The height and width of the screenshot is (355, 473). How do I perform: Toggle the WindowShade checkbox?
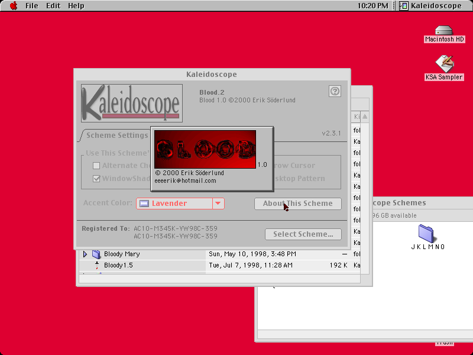click(96, 179)
